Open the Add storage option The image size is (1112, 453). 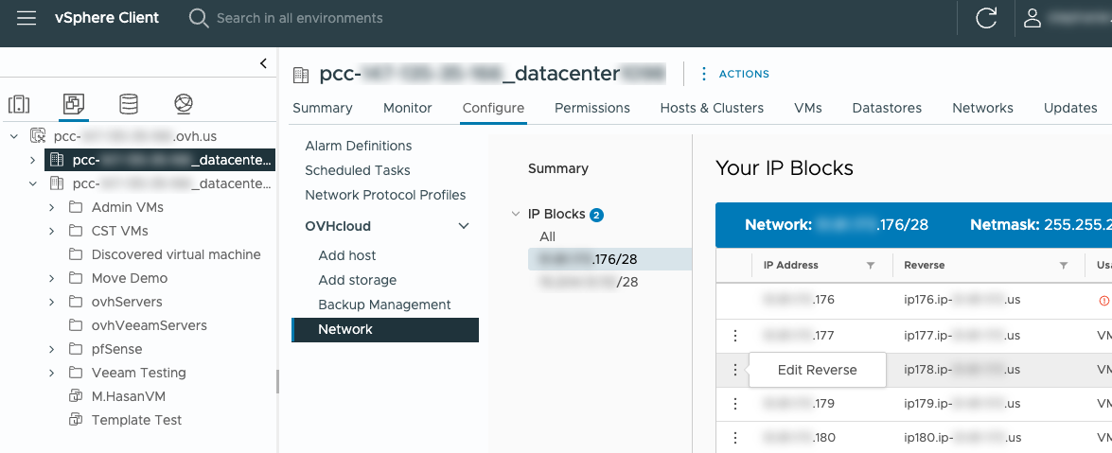(x=358, y=280)
